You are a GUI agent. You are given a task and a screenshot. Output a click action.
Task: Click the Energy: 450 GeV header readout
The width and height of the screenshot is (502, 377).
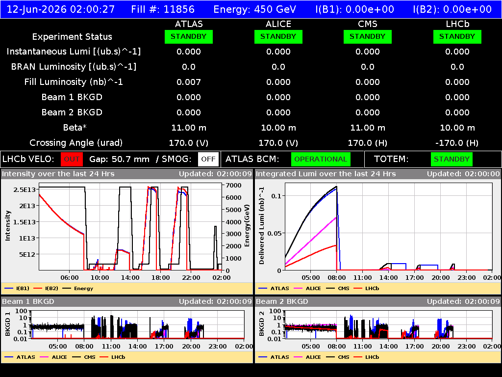coord(255,9)
